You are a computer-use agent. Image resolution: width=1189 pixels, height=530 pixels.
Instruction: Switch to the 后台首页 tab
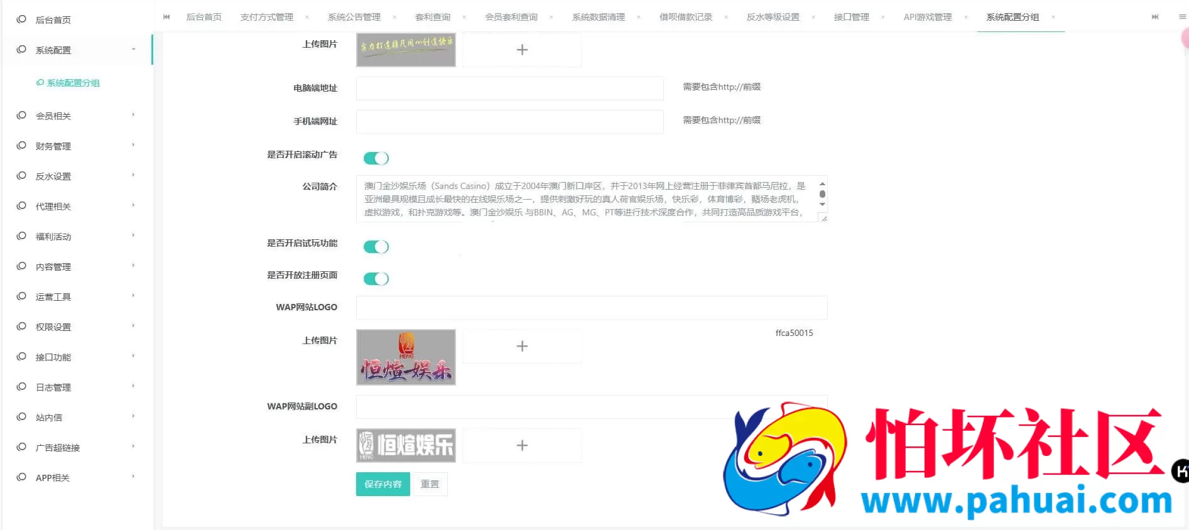click(x=204, y=17)
